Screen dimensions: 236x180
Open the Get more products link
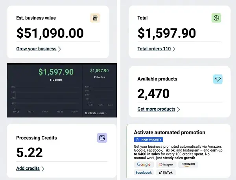pos(156,109)
